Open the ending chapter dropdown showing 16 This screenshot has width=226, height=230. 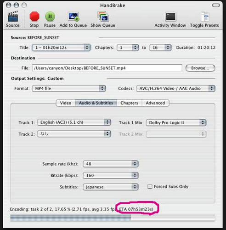coord(160,47)
